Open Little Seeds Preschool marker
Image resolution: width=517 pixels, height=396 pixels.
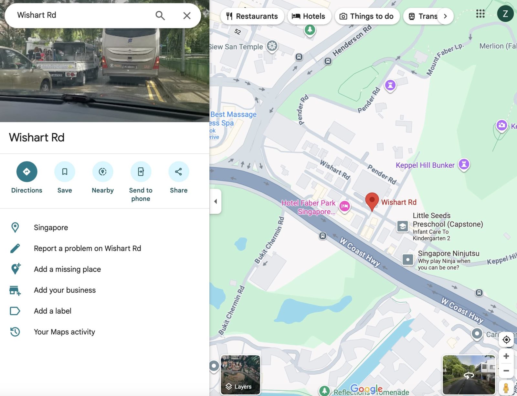point(403,226)
